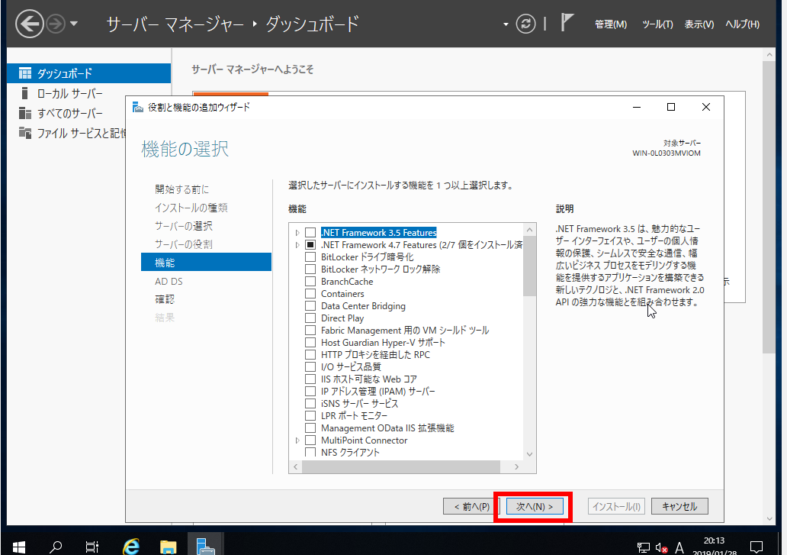Viewport: 787px width, 555px height.
Task: Click the forward arrow in Server Manager header
Action: click(x=56, y=24)
